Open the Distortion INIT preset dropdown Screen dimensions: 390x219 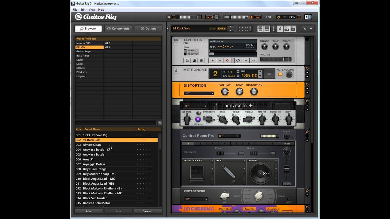[199, 93]
